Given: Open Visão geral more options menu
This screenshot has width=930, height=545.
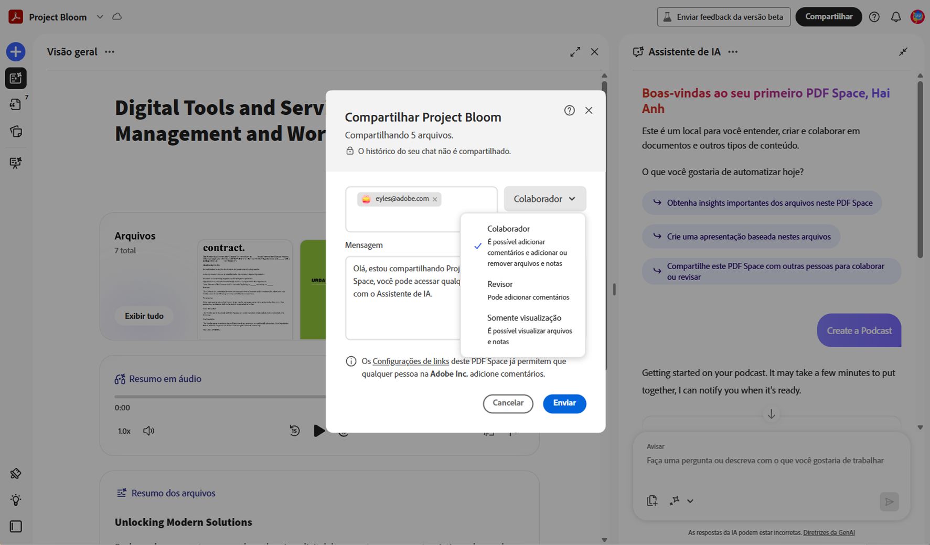Looking at the screenshot, I should click(x=109, y=52).
